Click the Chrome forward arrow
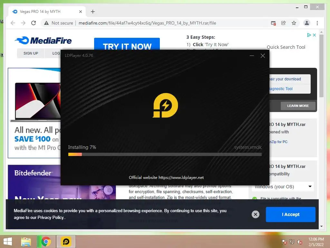Image resolution: width=330 pixels, height=248 pixels. click(23, 23)
